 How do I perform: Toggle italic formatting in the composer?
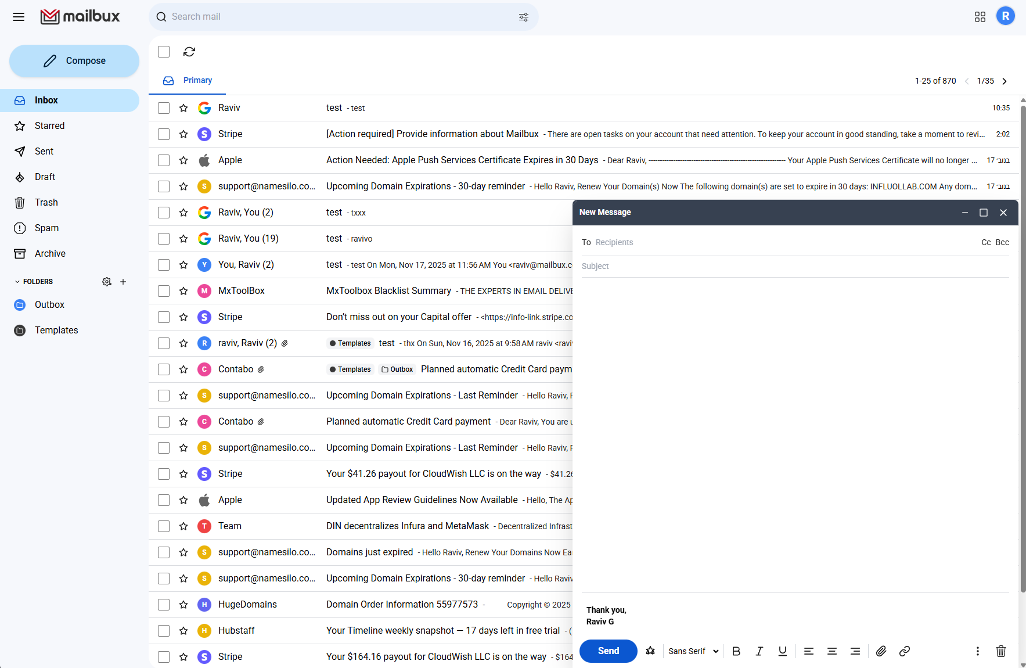759,651
